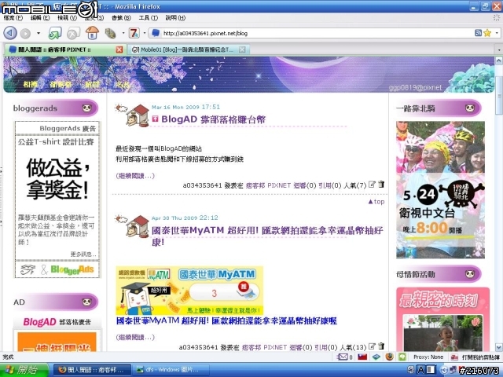The width and height of the screenshot is (503, 377).
Task: Bookmark this page with the star icon
Action: point(487,33)
